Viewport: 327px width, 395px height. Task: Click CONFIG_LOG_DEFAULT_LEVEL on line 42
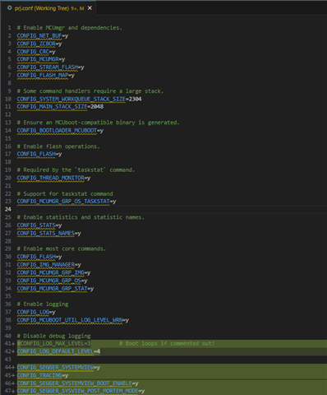click(55, 351)
